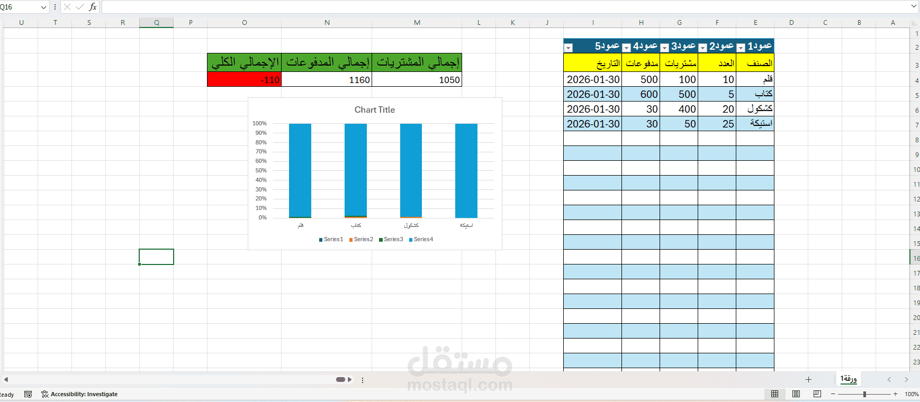The image size is (920, 402).
Task: Click the cell showing 1050
Action: [417, 79]
